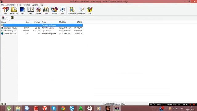
Task: Open File Explorer from the taskbar
Action: 18,108
